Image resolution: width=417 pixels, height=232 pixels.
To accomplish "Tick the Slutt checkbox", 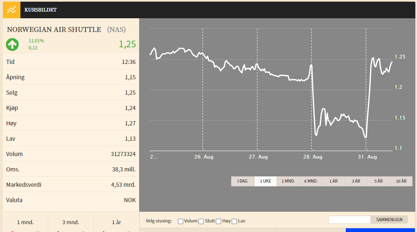I will pyautogui.click(x=201, y=221).
